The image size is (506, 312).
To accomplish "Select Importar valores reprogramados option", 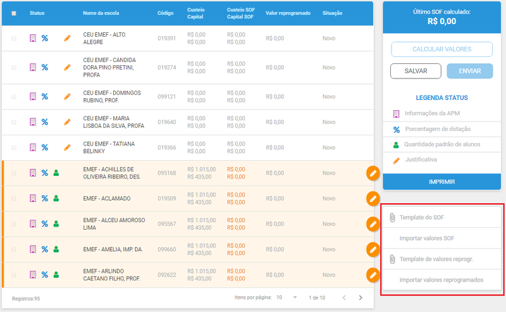I will [441, 280].
